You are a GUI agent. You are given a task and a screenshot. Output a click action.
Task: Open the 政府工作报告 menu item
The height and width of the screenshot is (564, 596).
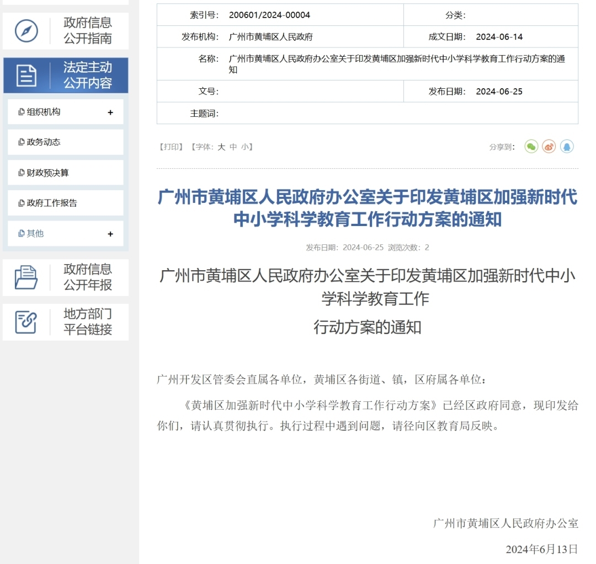pos(52,203)
